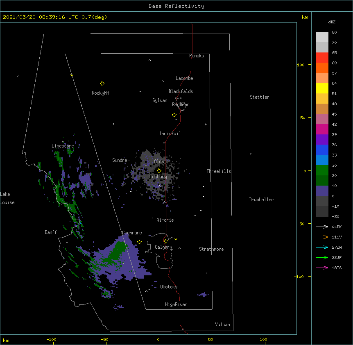Image resolution: width=353 pixels, height=345 pixels.
Task: Click the magenta 18TS arrow in legend
Action: coord(322,268)
